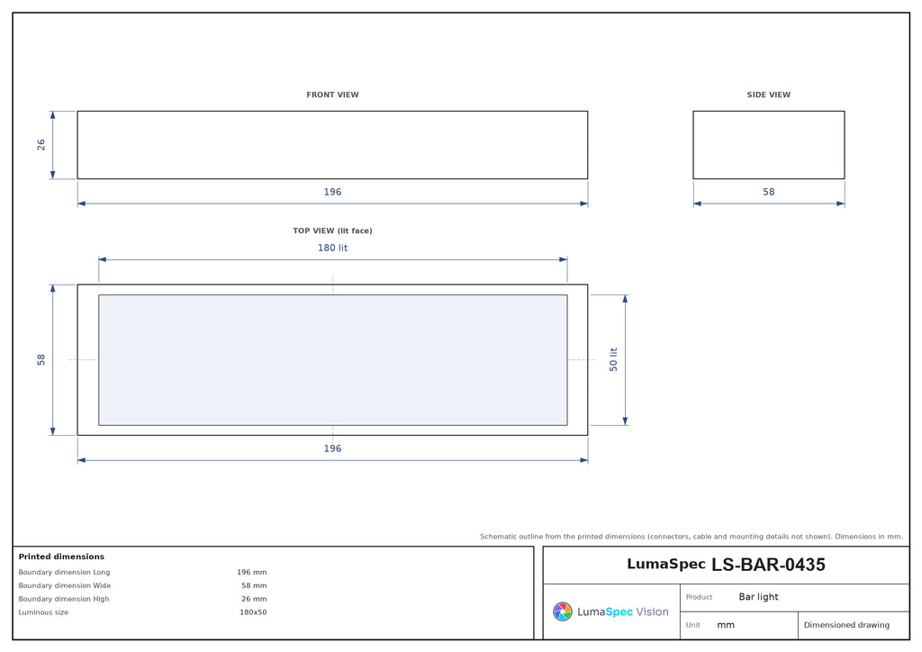The width and height of the screenshot is (922, 652).
Task: Select the 'TOP VIEW (lit face)' heading
Action: [x=332, y=231]
